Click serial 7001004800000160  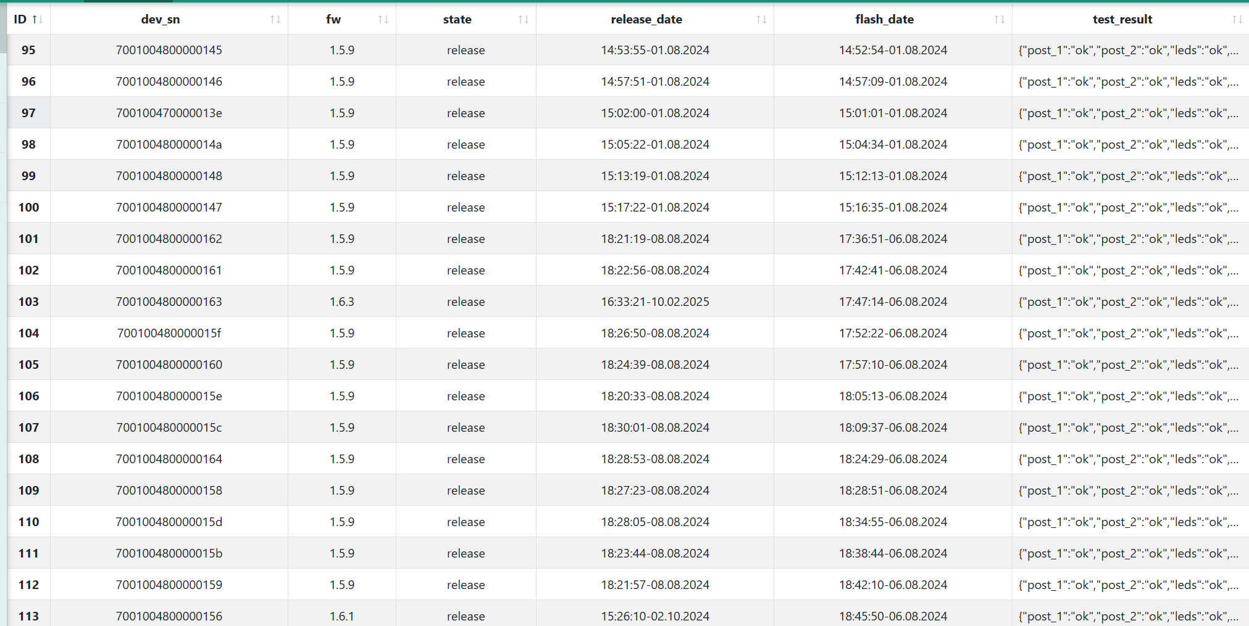[169, 364]
